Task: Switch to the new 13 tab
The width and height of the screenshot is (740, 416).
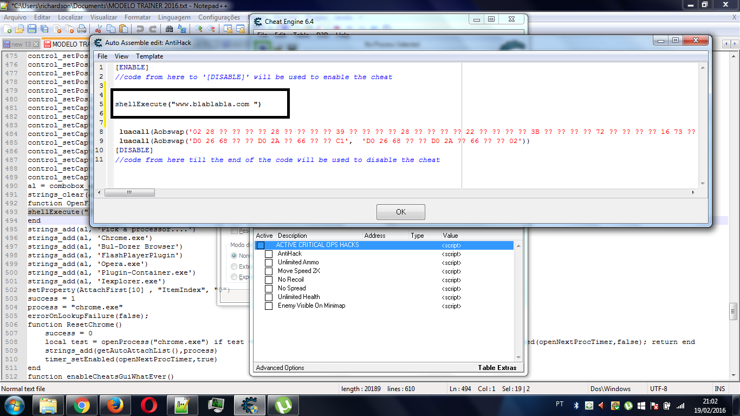Action: (x=21, y=44)
